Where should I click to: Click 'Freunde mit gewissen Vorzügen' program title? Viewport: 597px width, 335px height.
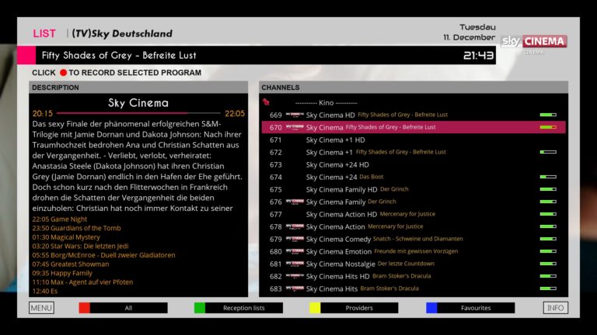coord(416,251)
